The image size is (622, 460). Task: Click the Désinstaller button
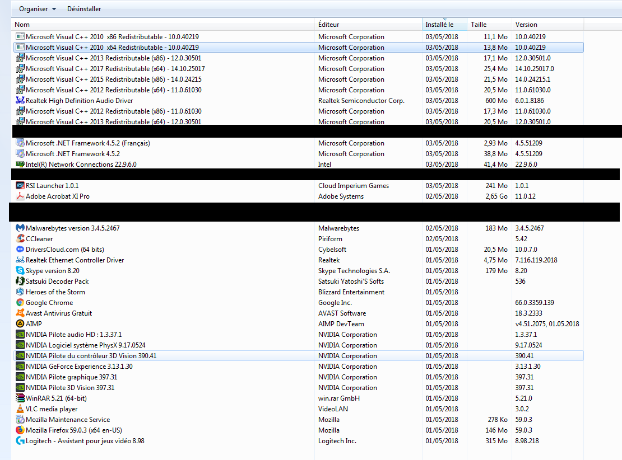click(x=84, y=9)
